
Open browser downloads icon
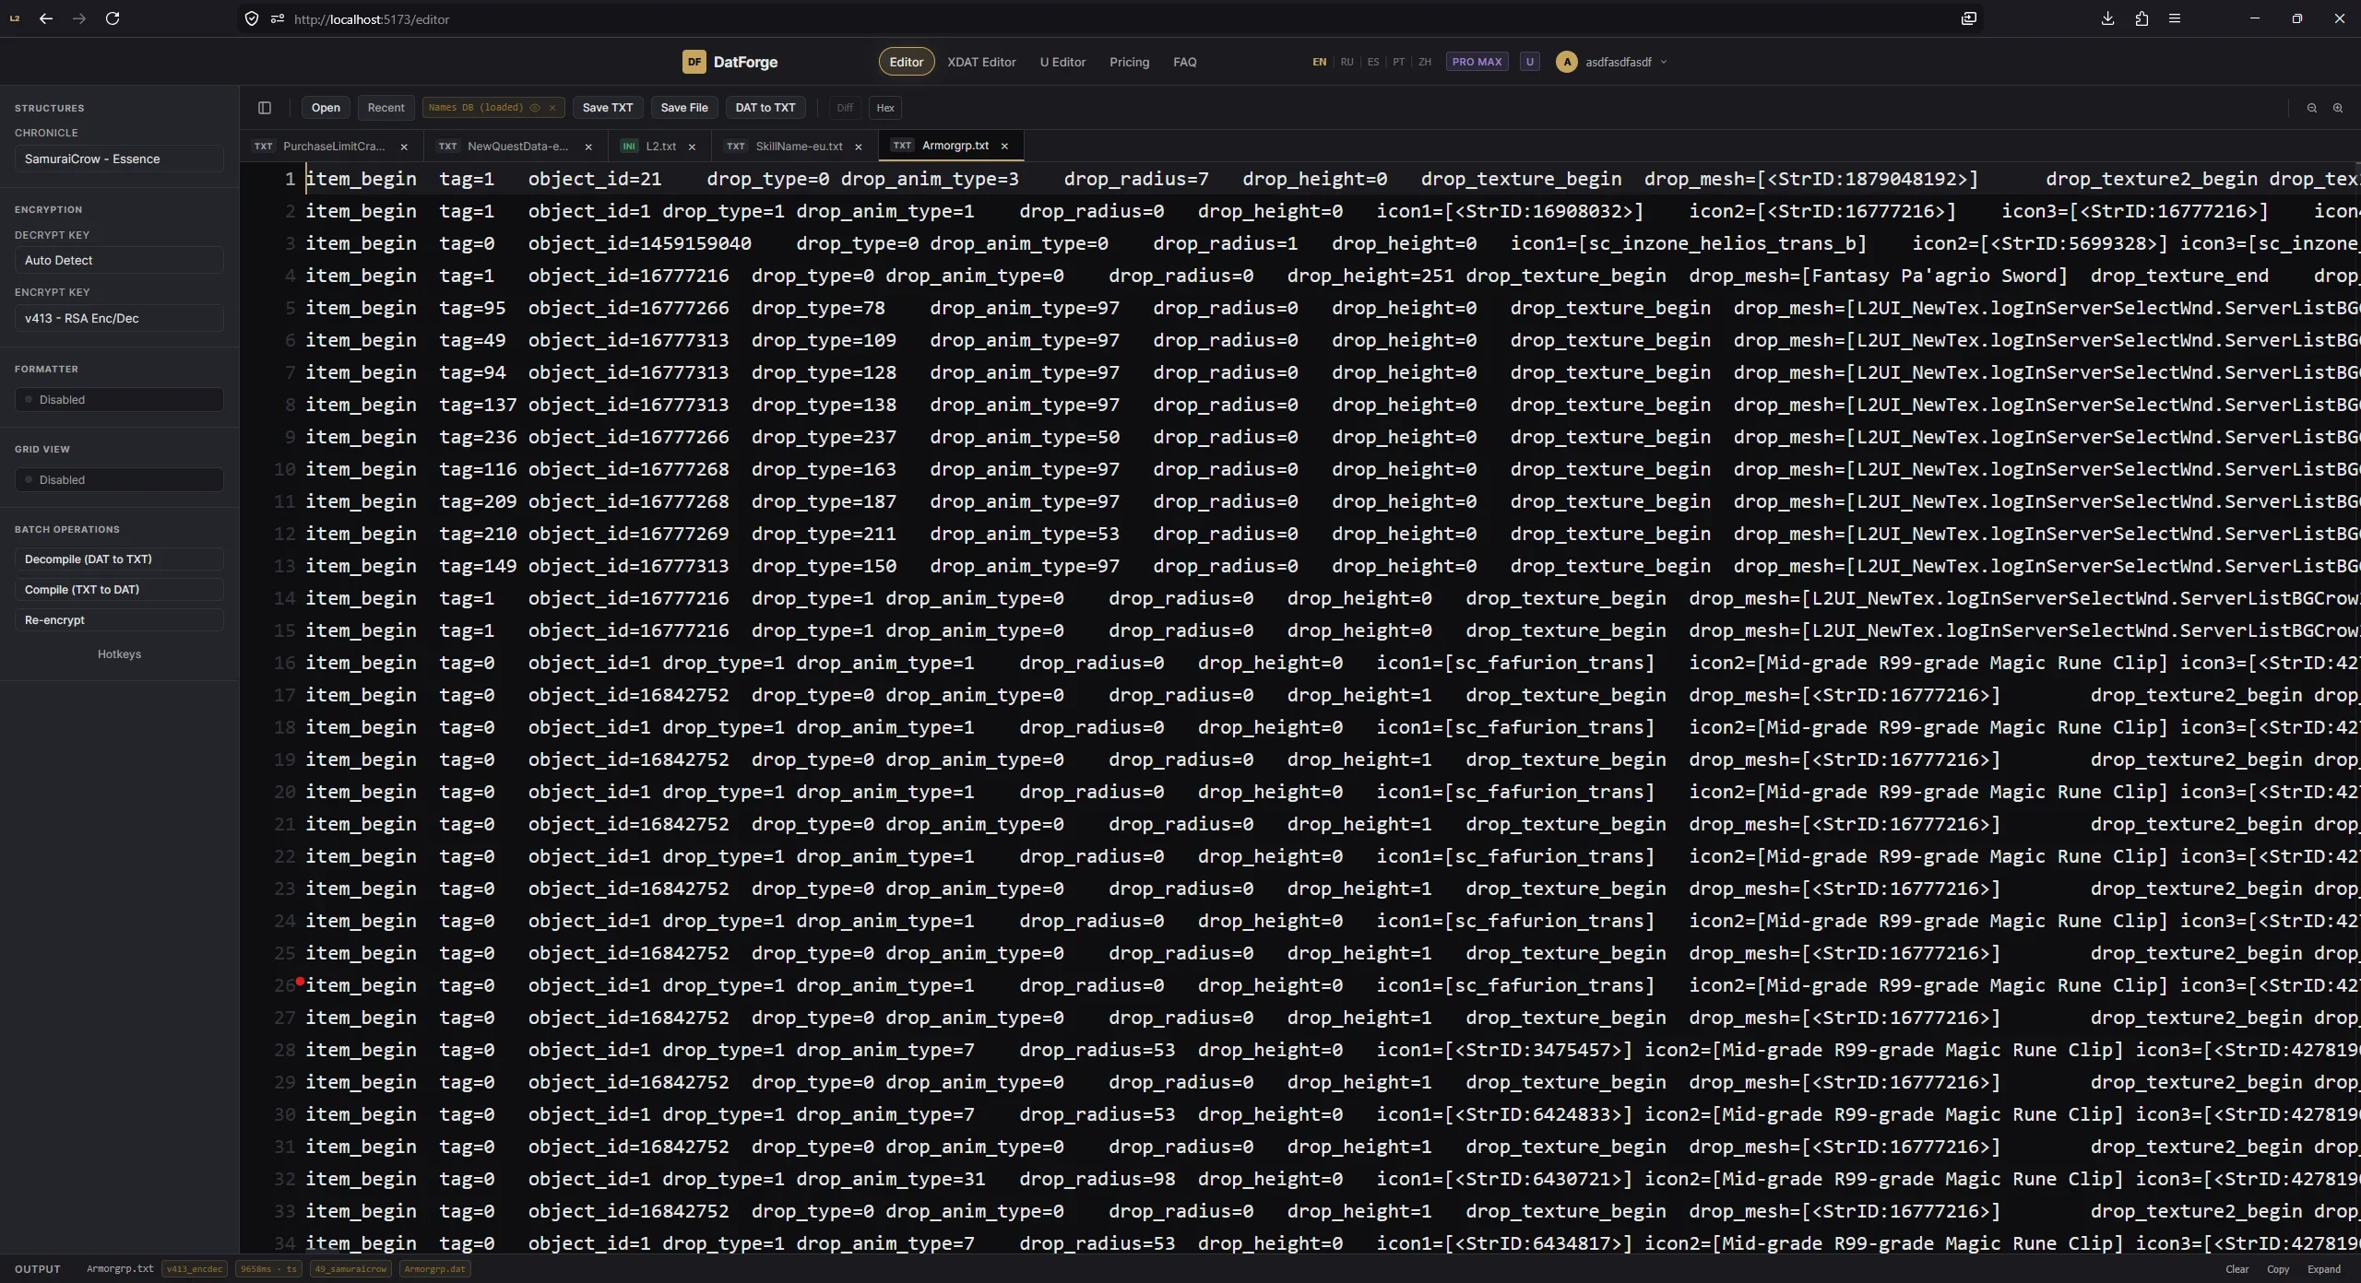click(x=2107, y=18)
